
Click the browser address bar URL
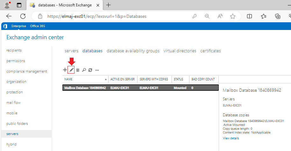97,16
